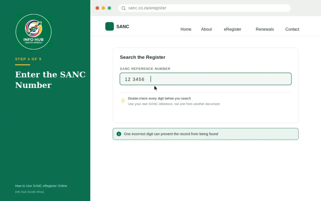This screenshot has height=201, width=321.
Task: Focus the SANC reference number input field
Action: (206, 79)
